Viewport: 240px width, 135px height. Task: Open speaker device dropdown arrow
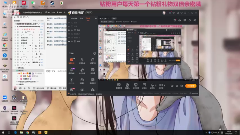click(164, 85)
